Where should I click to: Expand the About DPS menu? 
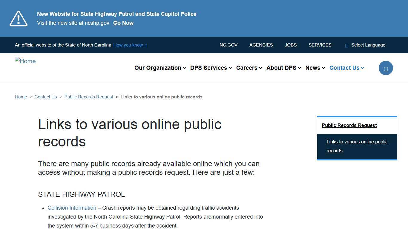pos(283,68)
